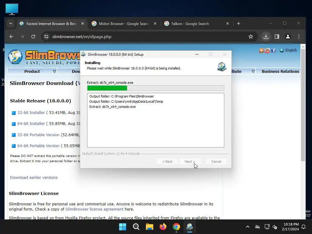Close the Fastest Internet Browser tab

[x=82, y=24]
